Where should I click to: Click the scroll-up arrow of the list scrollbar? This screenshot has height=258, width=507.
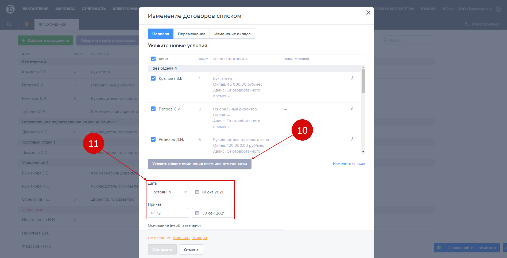tap(363, 67)
